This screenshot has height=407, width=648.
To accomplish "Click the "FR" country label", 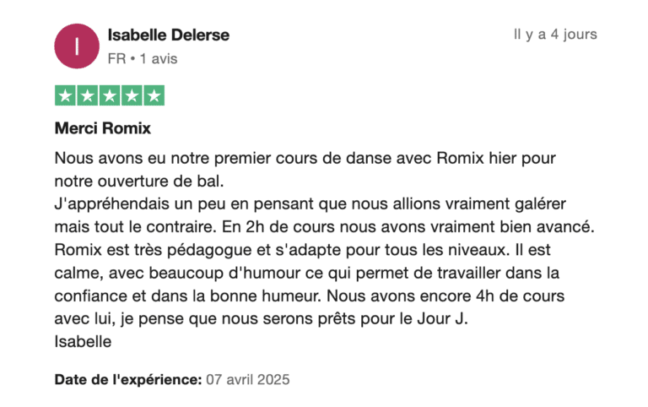I will (x=116, y=59).
